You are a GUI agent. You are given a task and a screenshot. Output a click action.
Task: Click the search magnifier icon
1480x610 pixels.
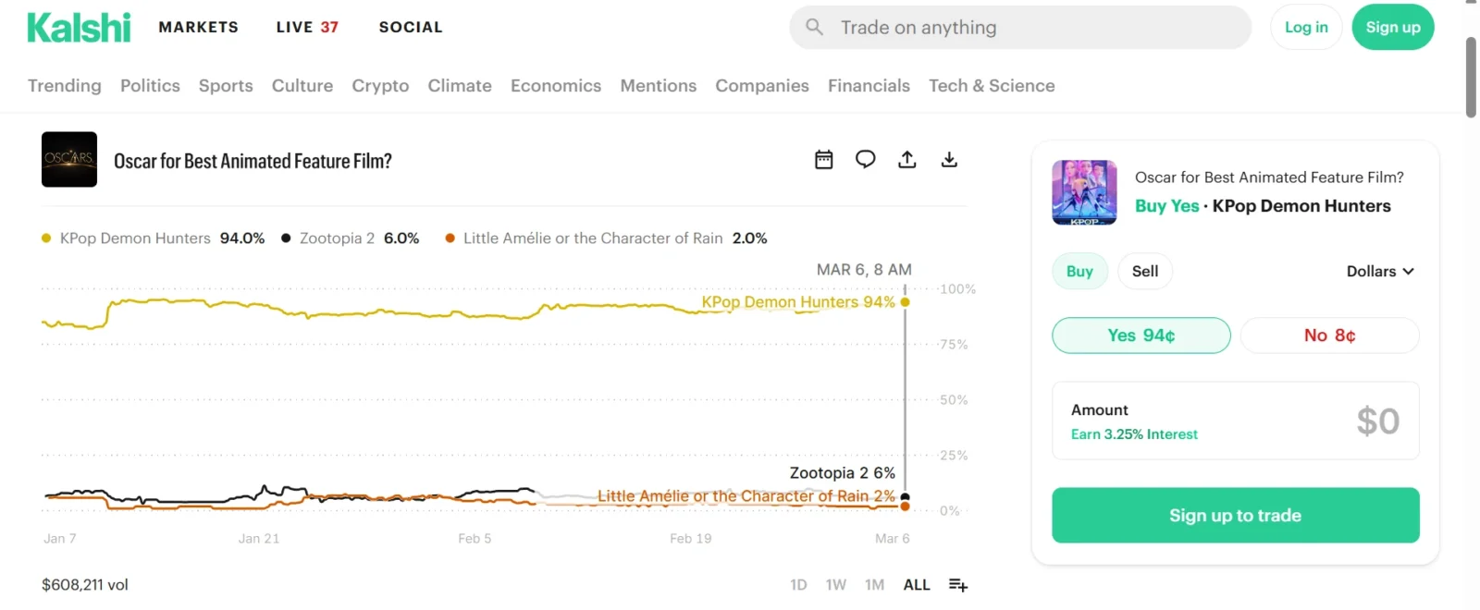[814, 27]
